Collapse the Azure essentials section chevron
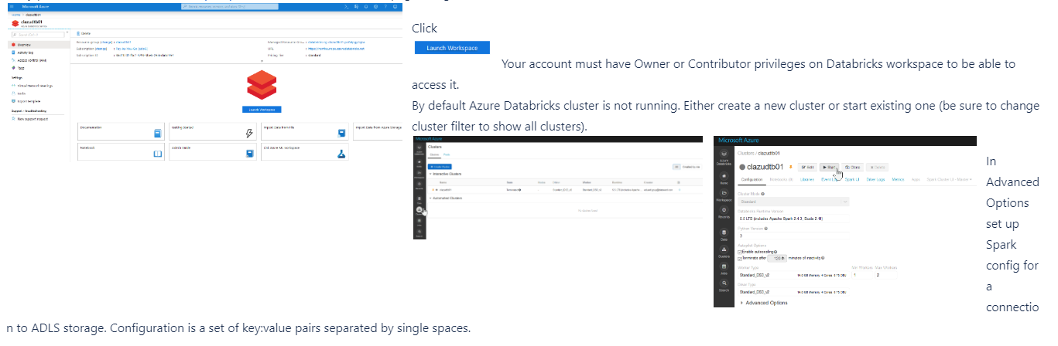 point(262,61)
